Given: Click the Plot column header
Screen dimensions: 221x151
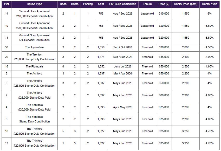Looking at the screenshot, I should pos(6,4).
